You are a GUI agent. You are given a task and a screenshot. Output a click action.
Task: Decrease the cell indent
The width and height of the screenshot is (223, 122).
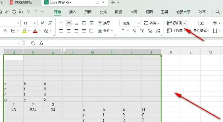pos(84,23)
